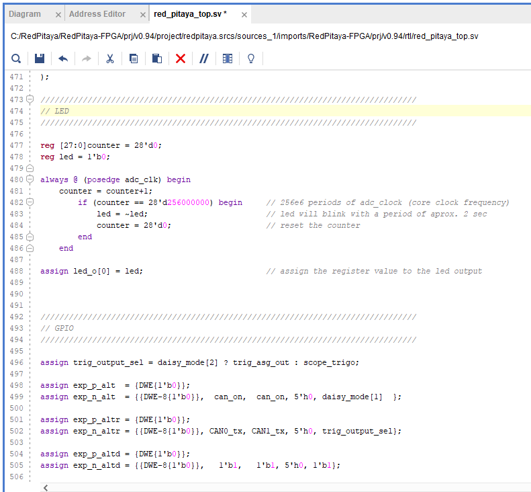531x492 pixels.
Task: Click the 'assign led_o[0] = led;' line
Action: 92,272
